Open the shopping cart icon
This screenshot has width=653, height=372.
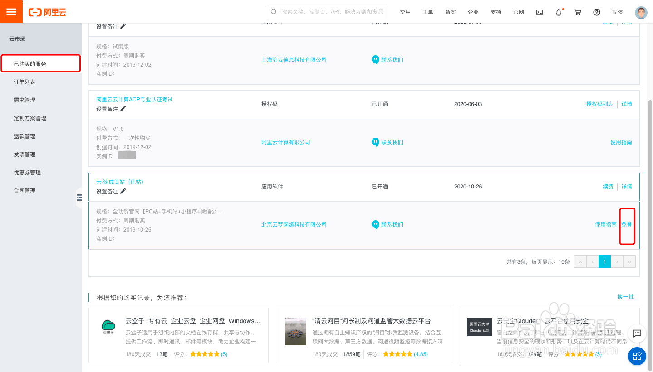click(x=578, y=12)
